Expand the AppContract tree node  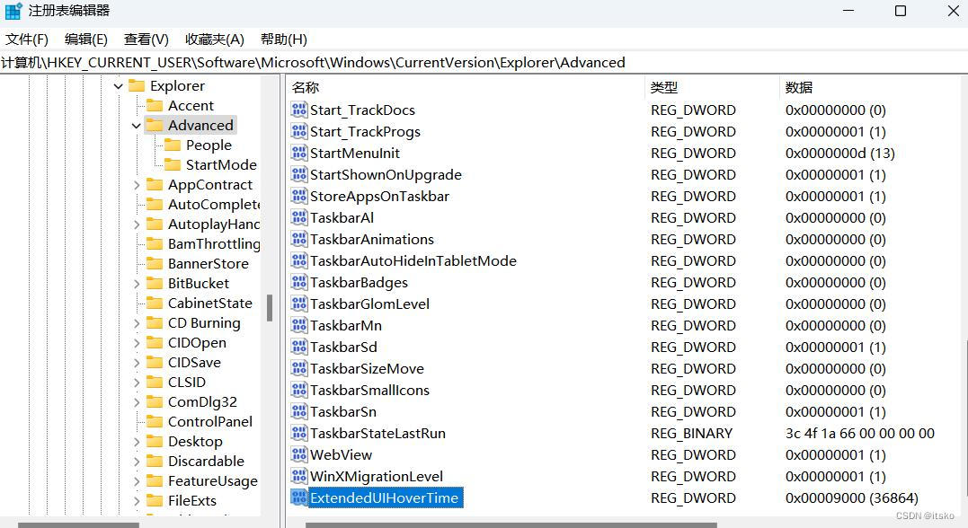[137, 185]
